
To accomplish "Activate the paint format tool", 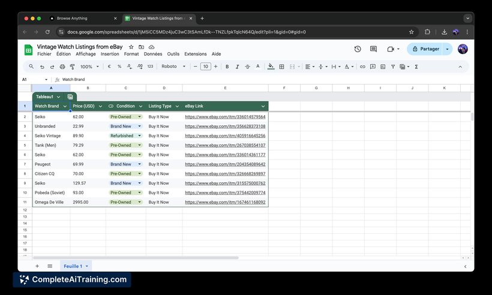I will [72, 67].
